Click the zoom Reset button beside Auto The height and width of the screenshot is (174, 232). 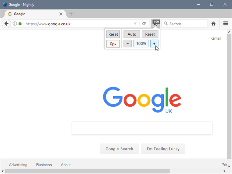[x=150, y=34]
